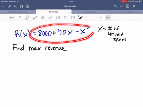Choose the dot laser pointer style
Image resolution: width=143 pixels, height=107 pixels.
(100, 18)
